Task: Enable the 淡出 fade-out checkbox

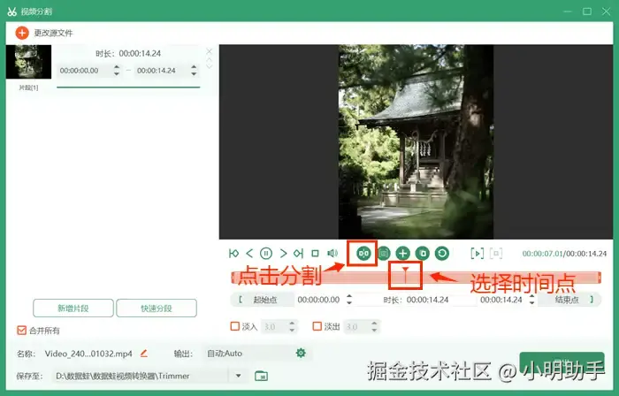Action: 317,326
